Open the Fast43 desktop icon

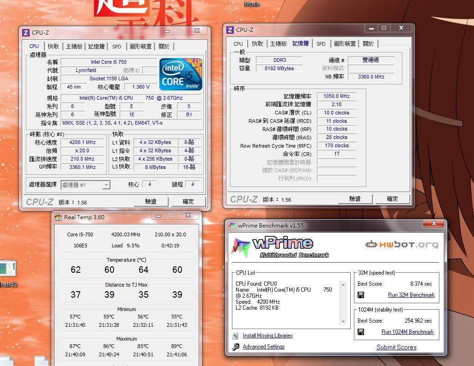point(8,273)
